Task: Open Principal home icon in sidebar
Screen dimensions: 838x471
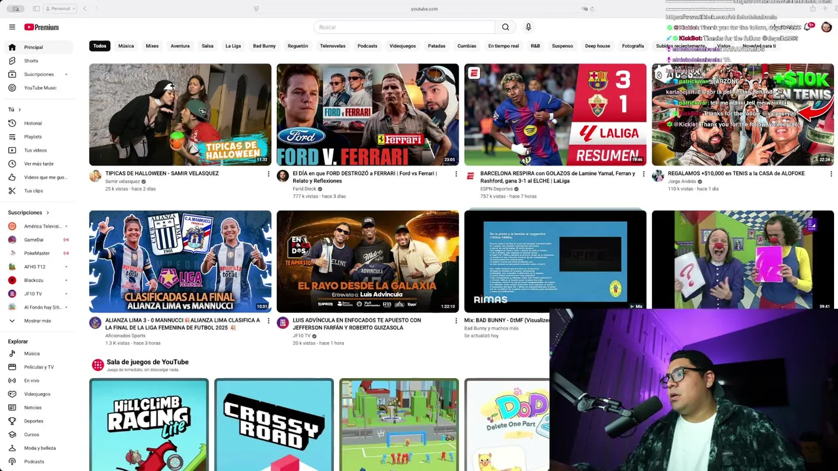Action: click(x=12, y=47)
